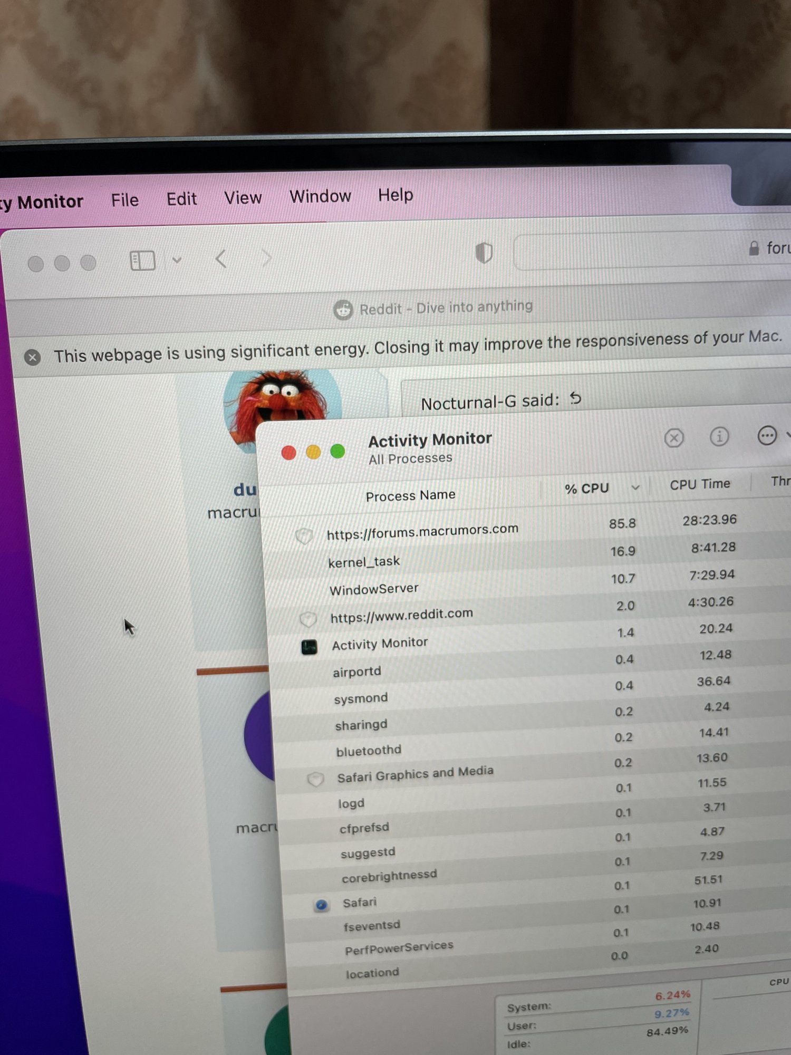
Task: Open the Help menu
Action: coord(395,195)
